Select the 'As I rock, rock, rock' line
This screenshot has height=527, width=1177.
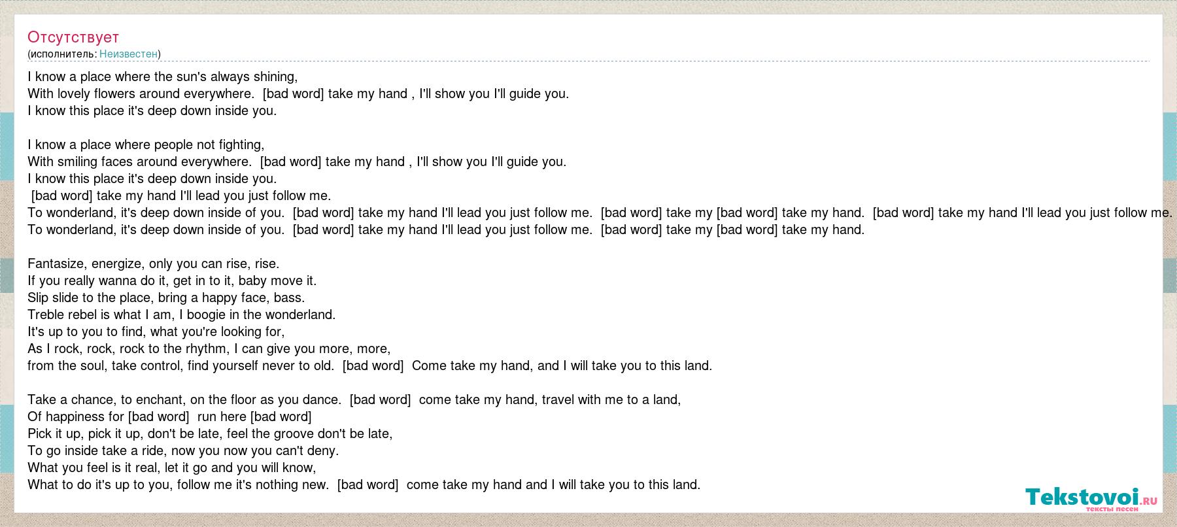pyautogui.click(x=209, y=348)
